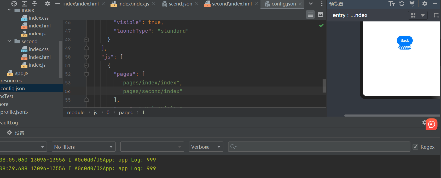The image size is (441, 178).
Task: Hide the project tool window
Action: pyautogui.click(x=58, y=4)
